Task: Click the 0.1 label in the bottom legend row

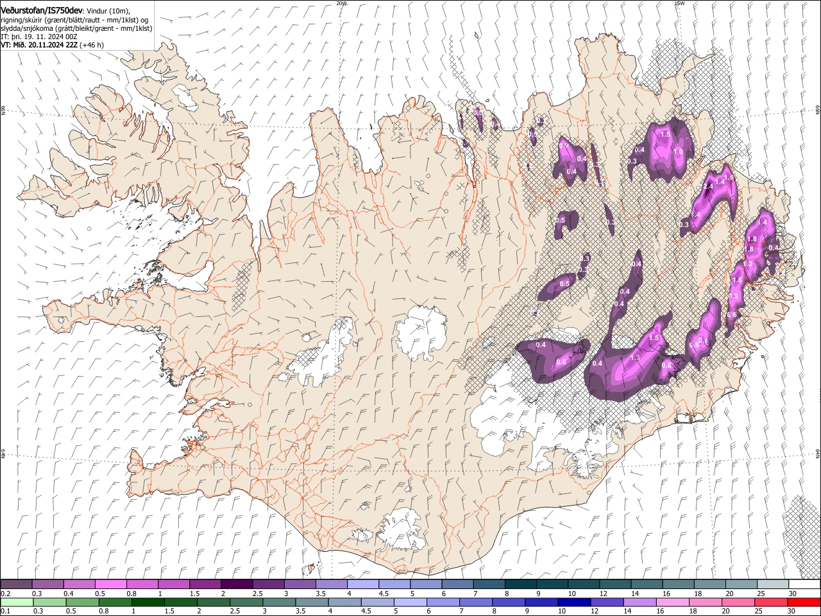Action: (x=5, y=611)
